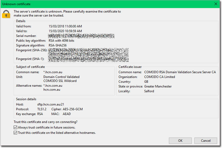Image resolution: width=222 pixels, height=148 pixels.
Task: Click the Valid to expiry date
Action: tap(65, 31)
